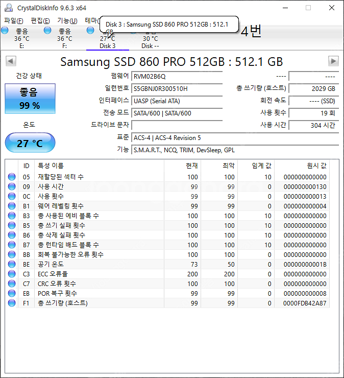Click status orb for row B6
The height and width of the screenshot is (378, 344).
click(12, 235)
